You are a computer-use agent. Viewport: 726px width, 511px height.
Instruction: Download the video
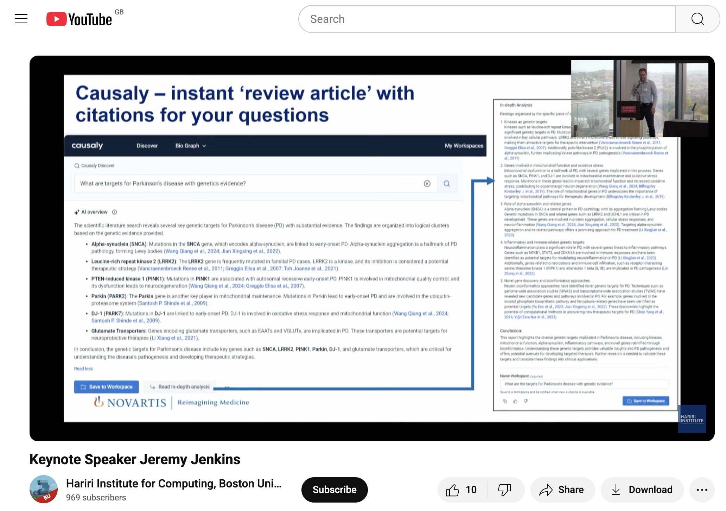pyautogui.click(x=642, y=490)
